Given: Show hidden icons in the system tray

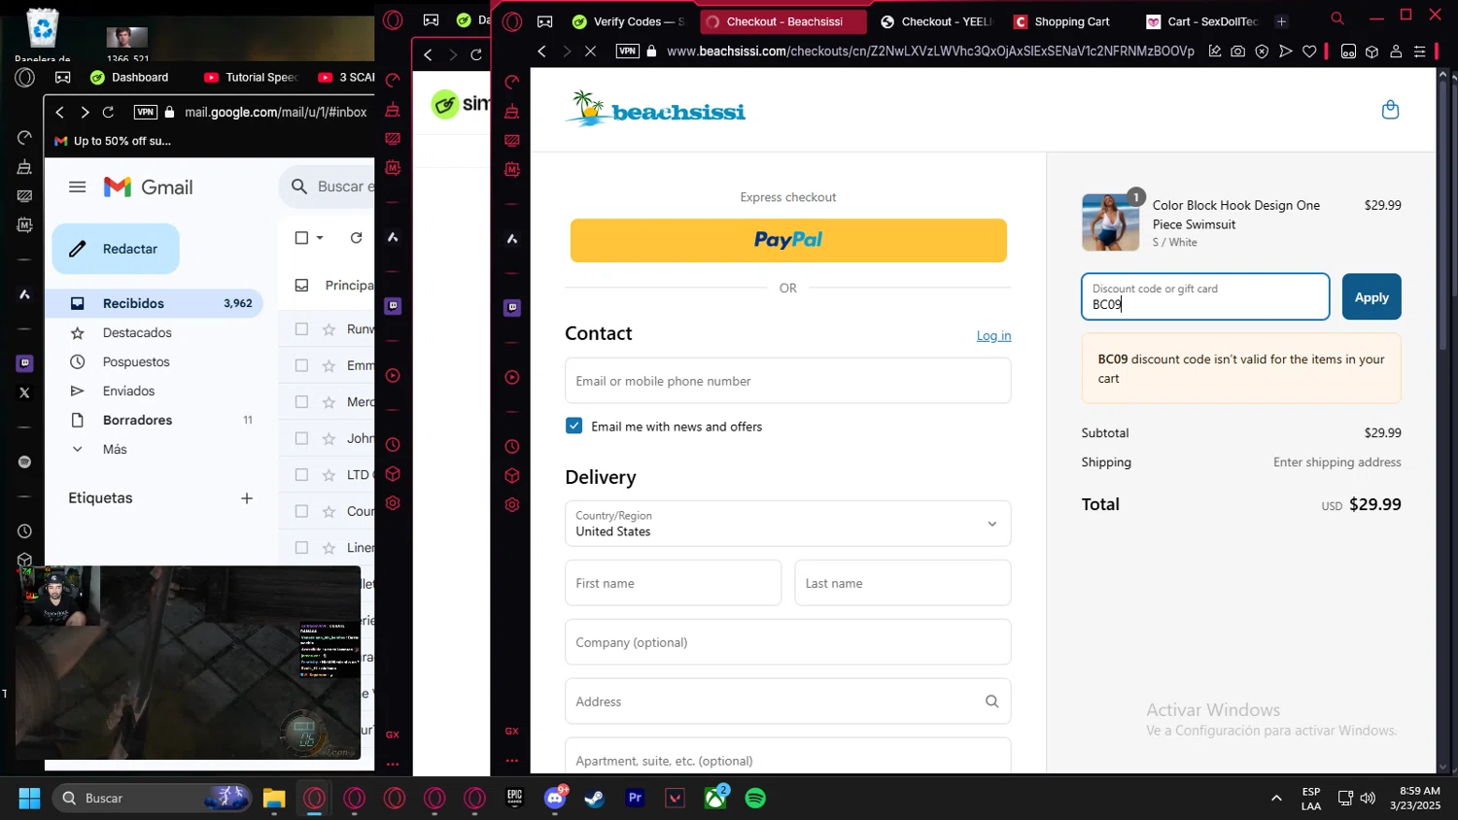Looking at the screenshot, I should coord(1276,799).
